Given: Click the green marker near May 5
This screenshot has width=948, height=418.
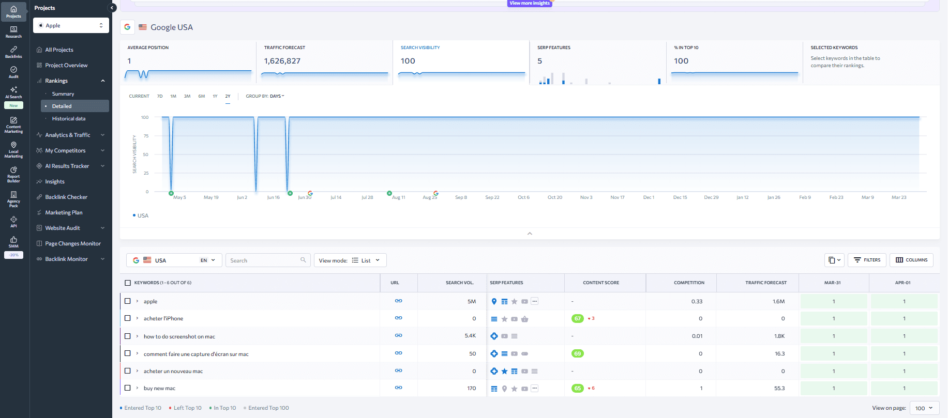Looking at the screenshot, I should [171, 193].
